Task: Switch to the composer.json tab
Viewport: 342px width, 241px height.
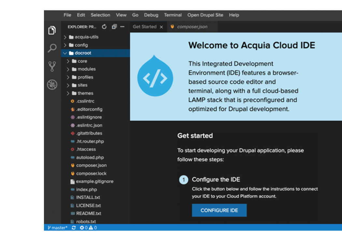Action: point(192,27)
